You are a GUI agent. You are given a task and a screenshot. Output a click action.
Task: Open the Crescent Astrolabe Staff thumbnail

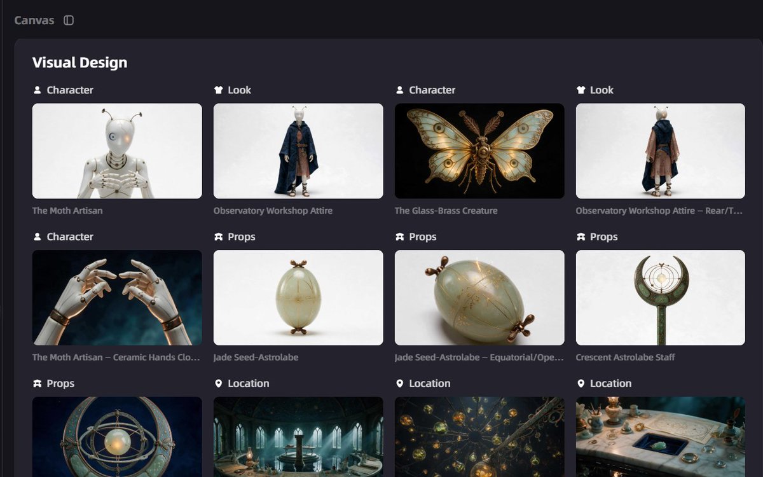pos(661,298)
